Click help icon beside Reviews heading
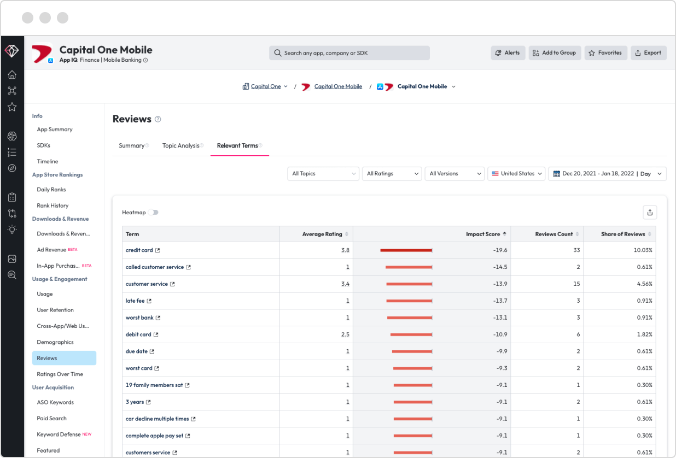The height and width of the screenshot is (458, 676). (x=158, y=119)
